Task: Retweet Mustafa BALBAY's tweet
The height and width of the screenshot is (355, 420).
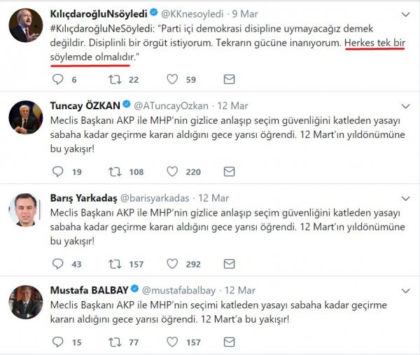Action: (115, 342)
